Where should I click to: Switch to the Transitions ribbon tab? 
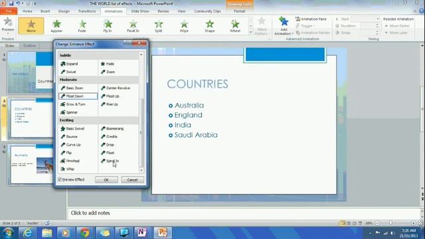point(87,11)
